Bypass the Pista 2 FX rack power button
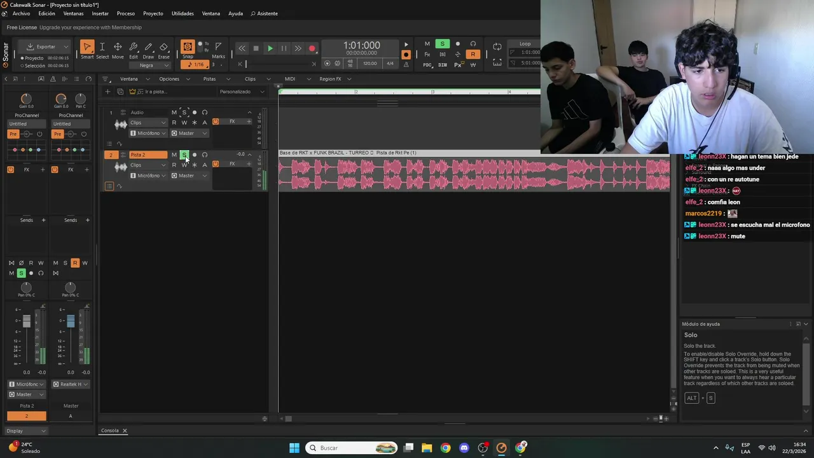This screenshot has width=814, height=458. tap(216, 164)
